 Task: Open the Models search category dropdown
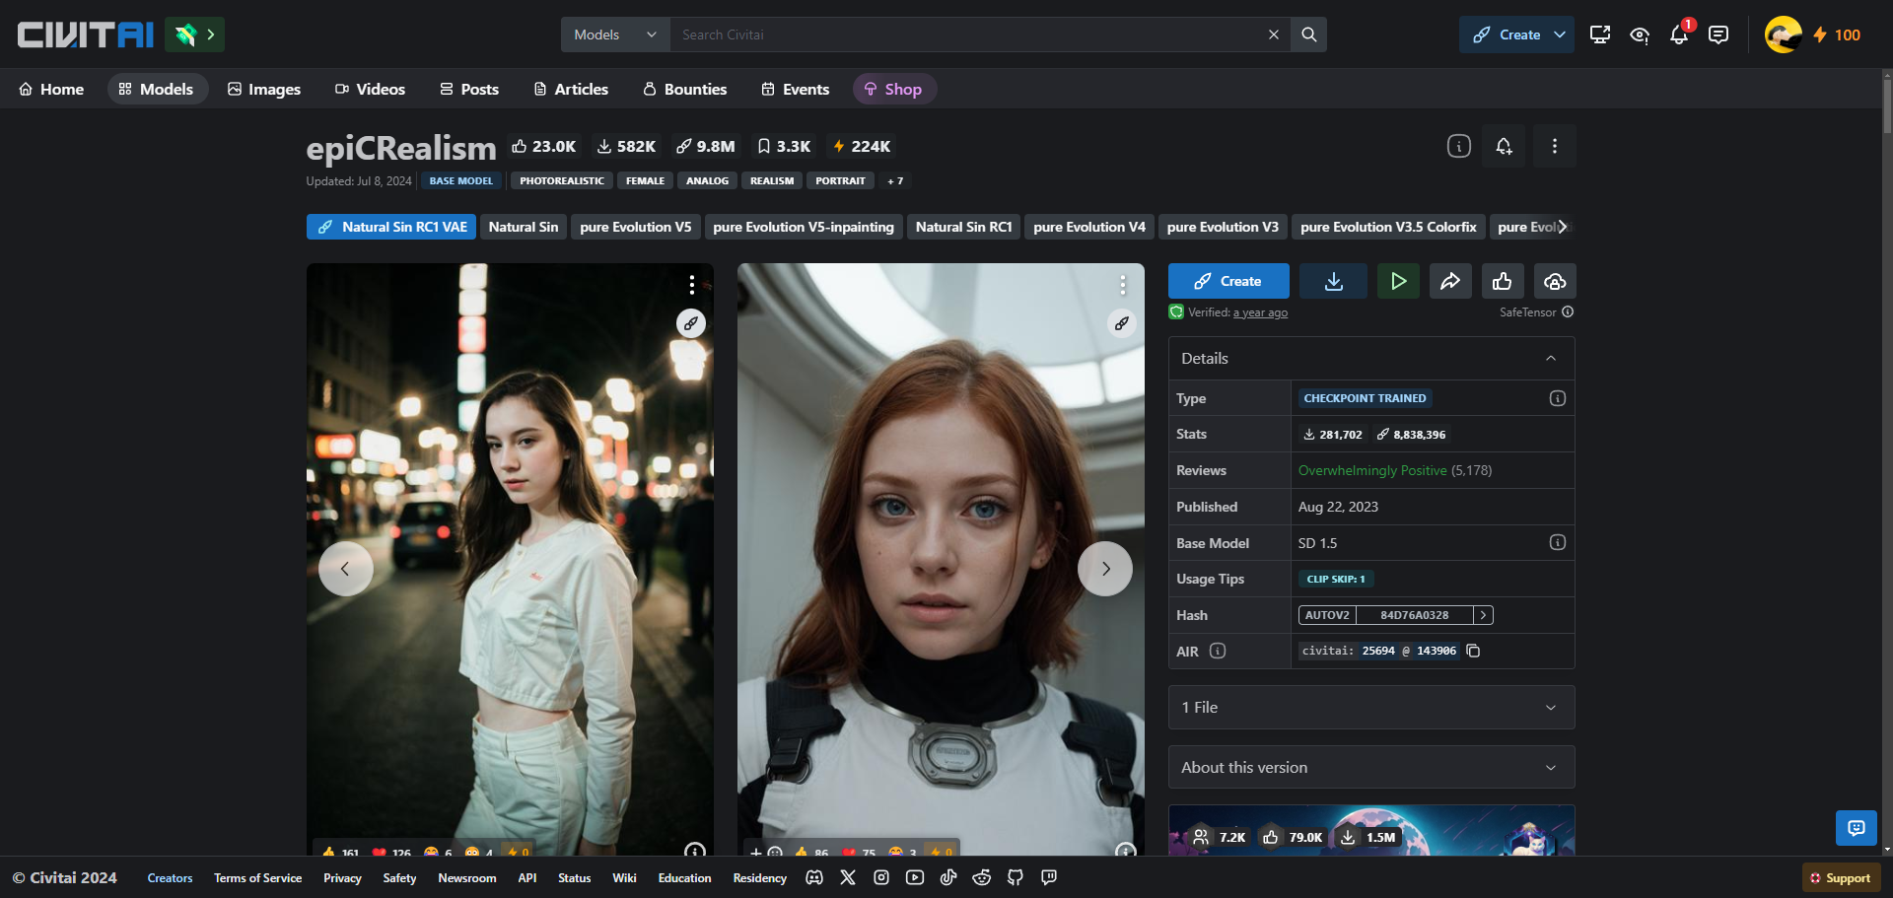coord(615,35)
